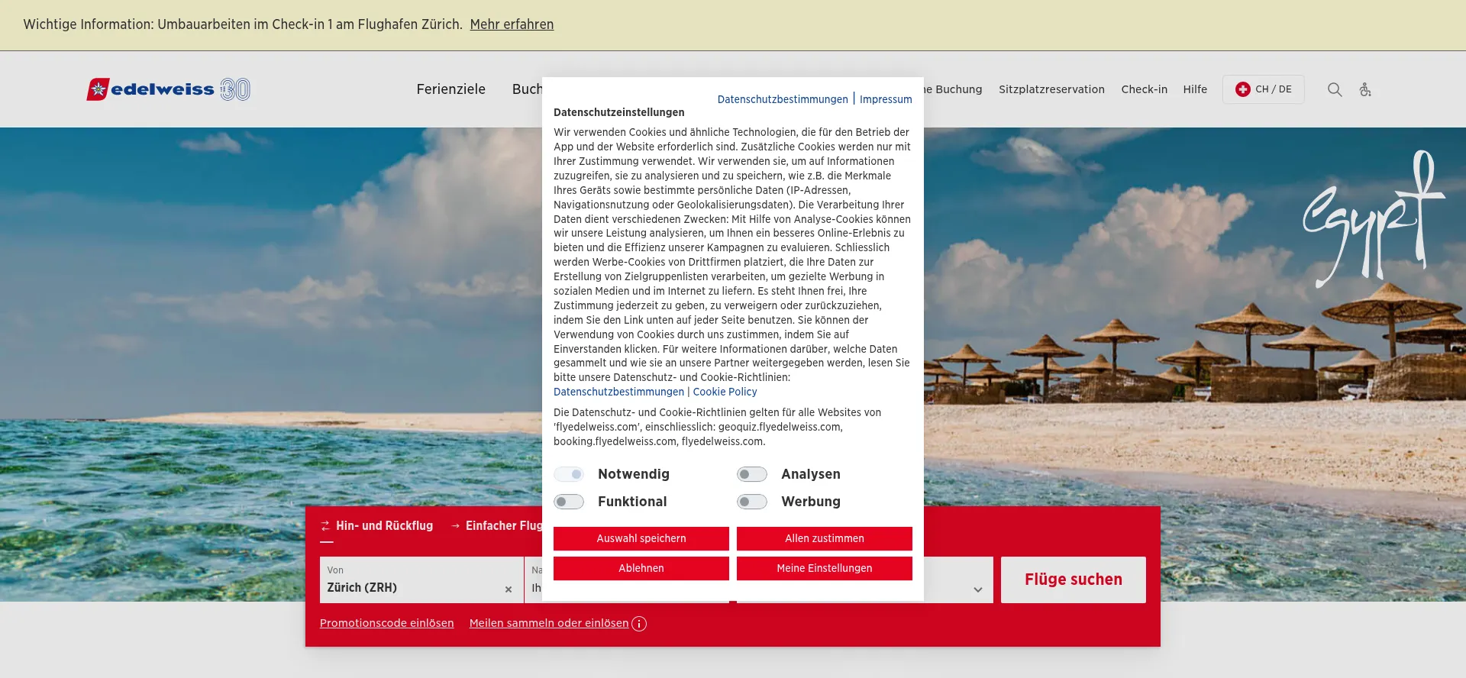Click the Edelweiss logo
The height and width of the screenshot is (678, 1466).
(168, 89)
